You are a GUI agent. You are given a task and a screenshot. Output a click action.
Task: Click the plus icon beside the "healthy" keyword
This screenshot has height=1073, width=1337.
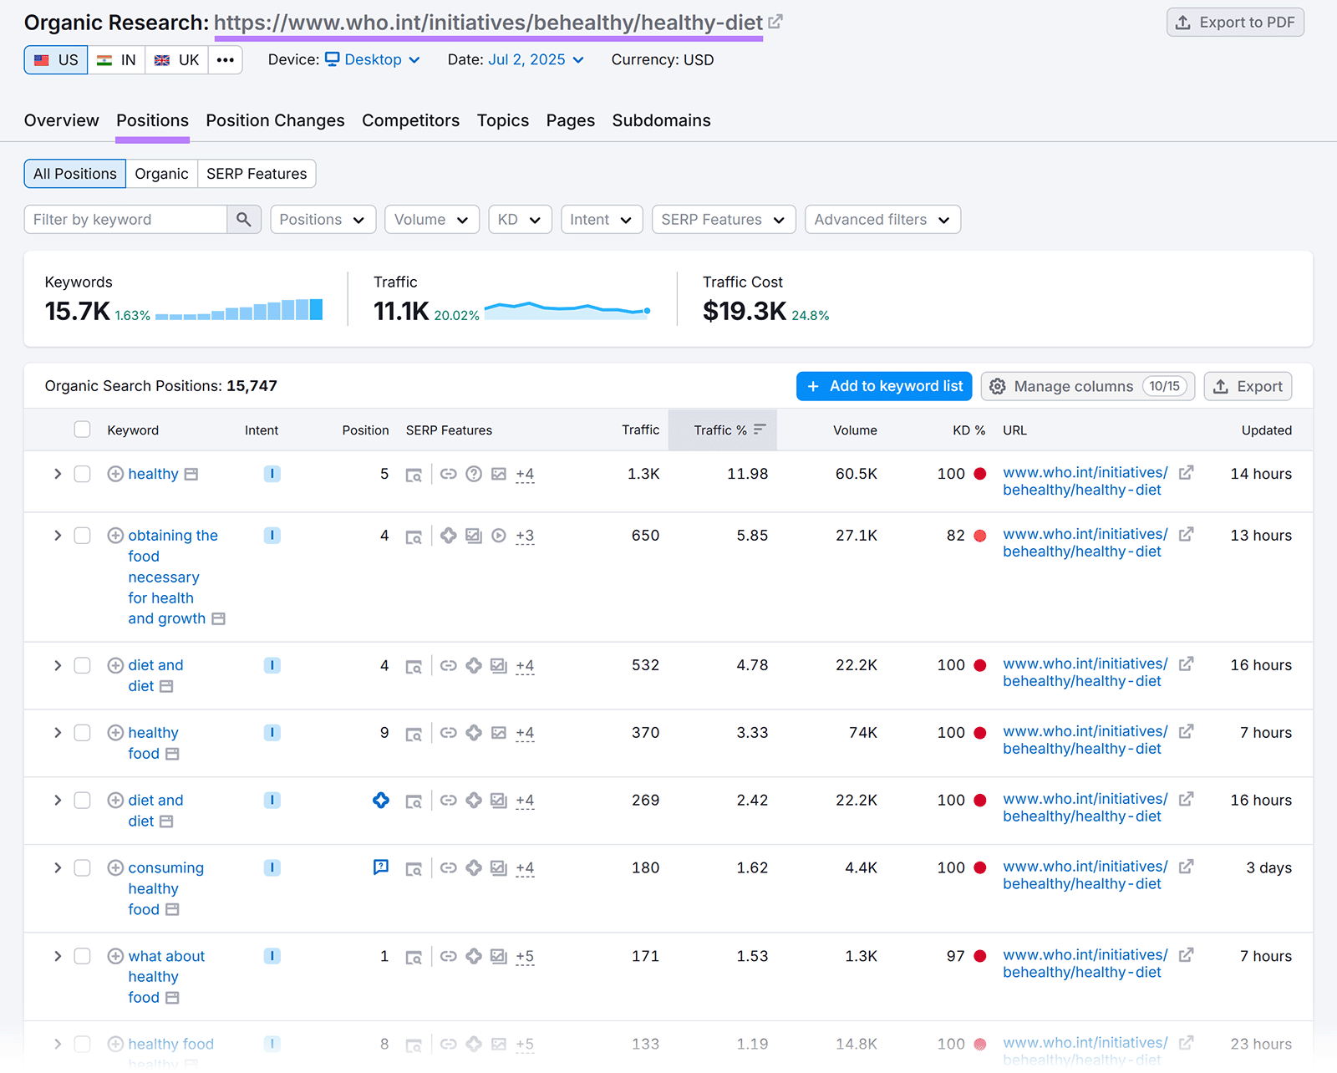coord(115,474)
